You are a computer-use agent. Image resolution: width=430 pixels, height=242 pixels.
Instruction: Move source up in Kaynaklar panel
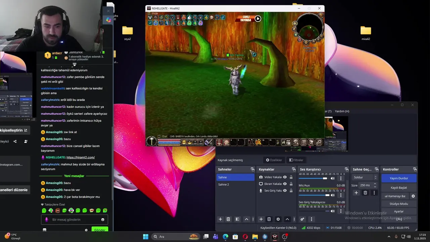click(287, 219)
